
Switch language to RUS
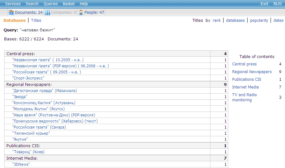point(278,4)
